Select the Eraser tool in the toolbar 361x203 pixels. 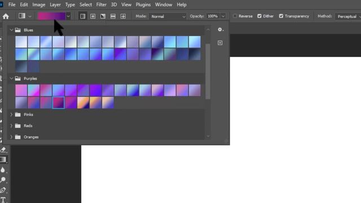point(3,150)
